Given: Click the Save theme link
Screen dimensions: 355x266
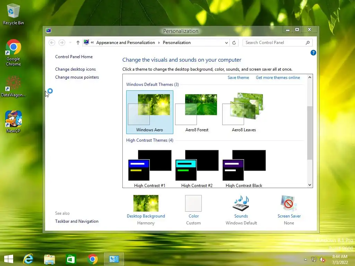Looking at the screenshot, I should click(238, 78).
